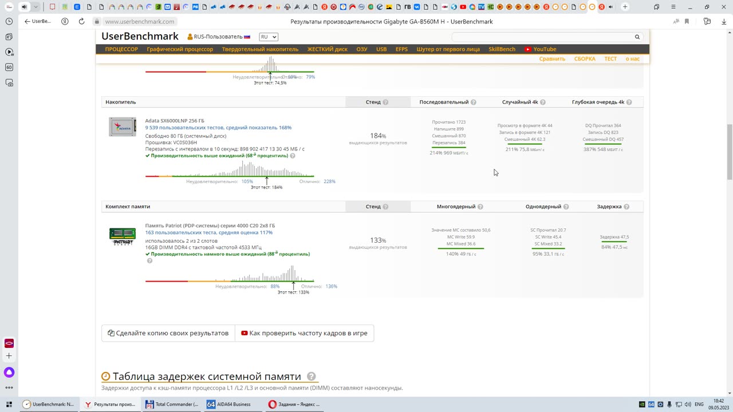This screenshot has height=412, width=733.
Task: Click Как проверить частоту кадров в игре
Action: pos(304,333)
